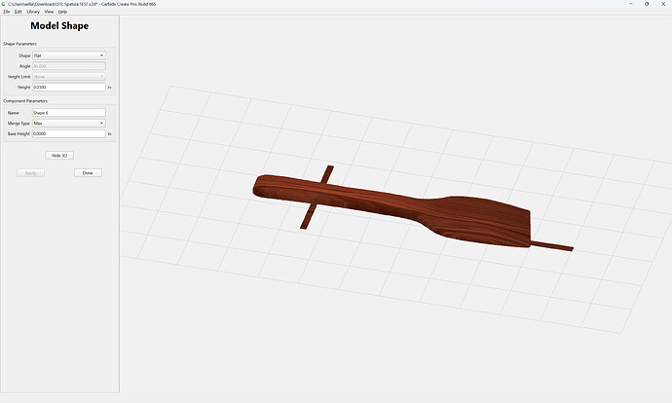The height and width of the screenshot is (403, 672).
Task: Expand the Shape dropdown set to Flat
Action: [69, 55]
